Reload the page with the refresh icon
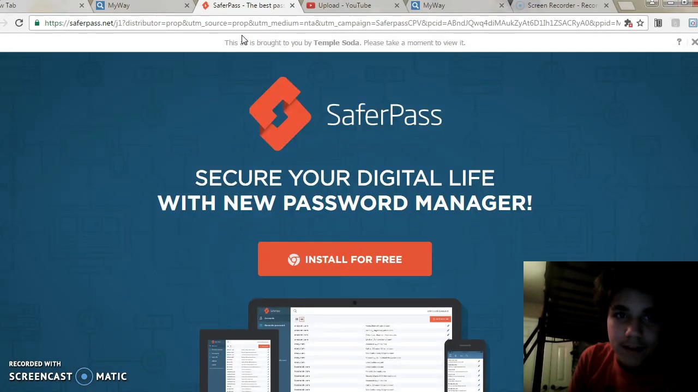The height and width of the screenshot is (392, 698). coord(19,23)
